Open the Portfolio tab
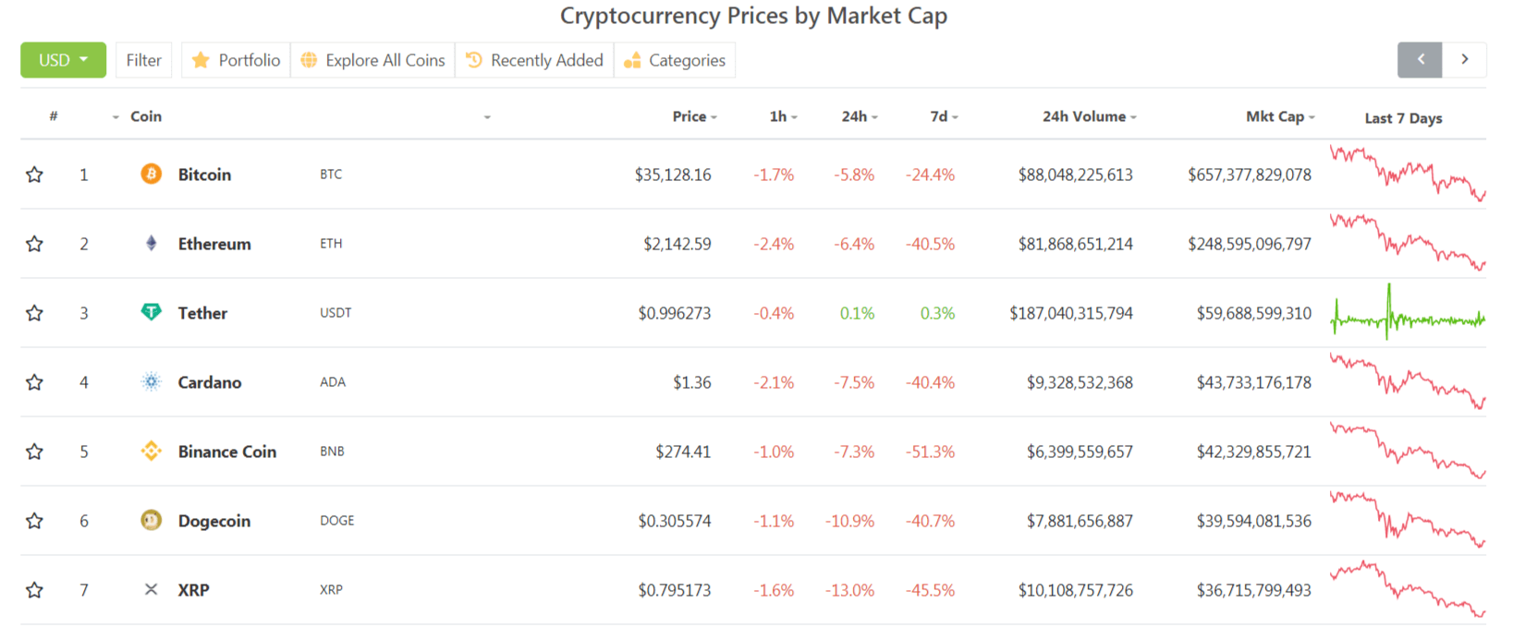Viewport: 1525px width, 627px height. [237, 60]
